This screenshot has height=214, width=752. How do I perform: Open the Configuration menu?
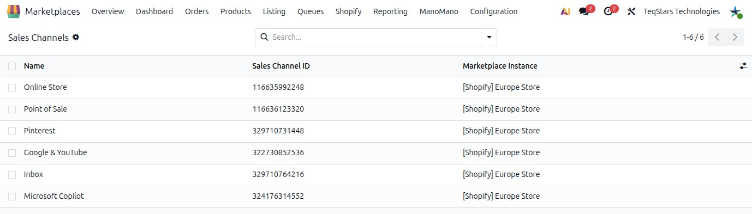tap(494, 11)
